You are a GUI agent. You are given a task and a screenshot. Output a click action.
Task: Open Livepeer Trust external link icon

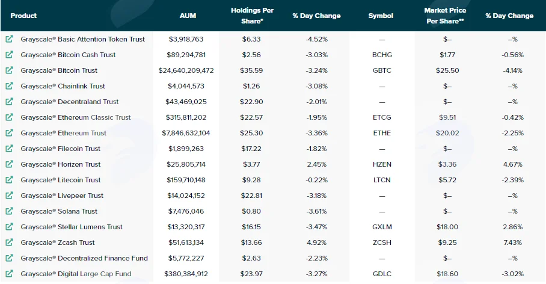pos(9,196)
